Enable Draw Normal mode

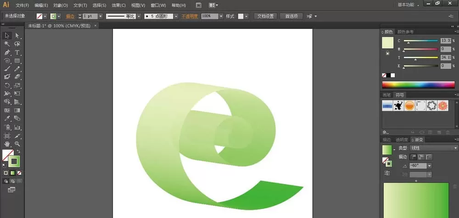click(x=6, y=181)
